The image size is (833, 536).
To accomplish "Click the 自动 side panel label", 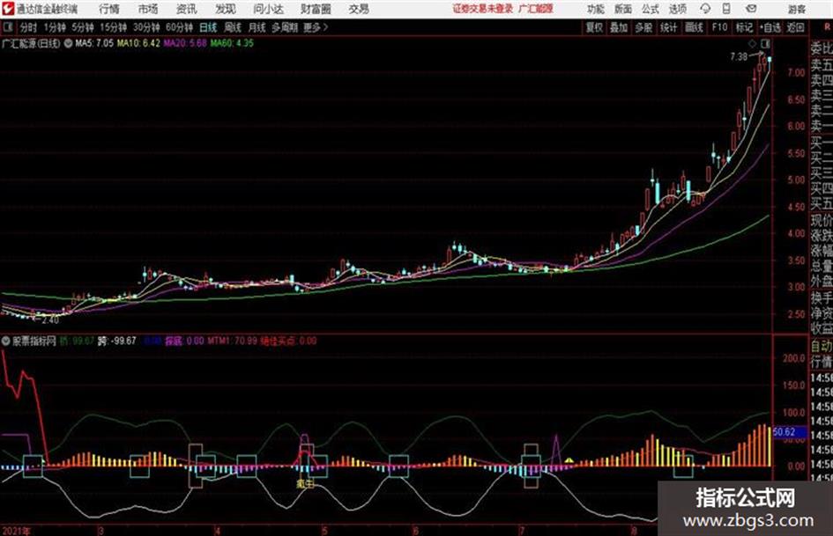I will [822, 347].
